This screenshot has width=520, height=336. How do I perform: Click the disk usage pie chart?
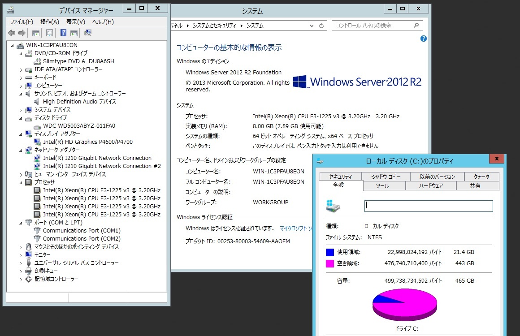coord(405,305)
